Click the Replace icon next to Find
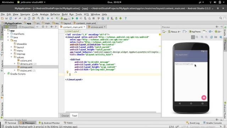Image resolution: width=227 pixels, height=128 pixels. (43, 18)
